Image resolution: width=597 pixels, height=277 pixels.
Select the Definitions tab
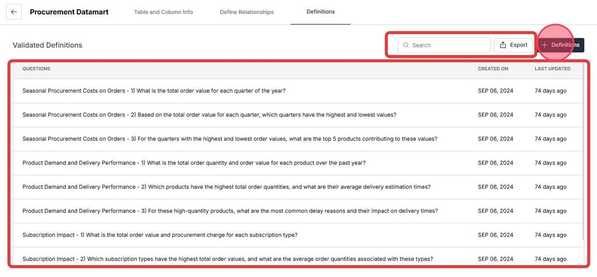pos(320,12)
